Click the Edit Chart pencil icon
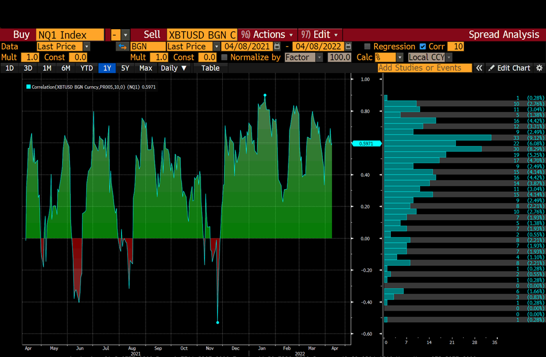The image size is (546, 357). [491, 68]
